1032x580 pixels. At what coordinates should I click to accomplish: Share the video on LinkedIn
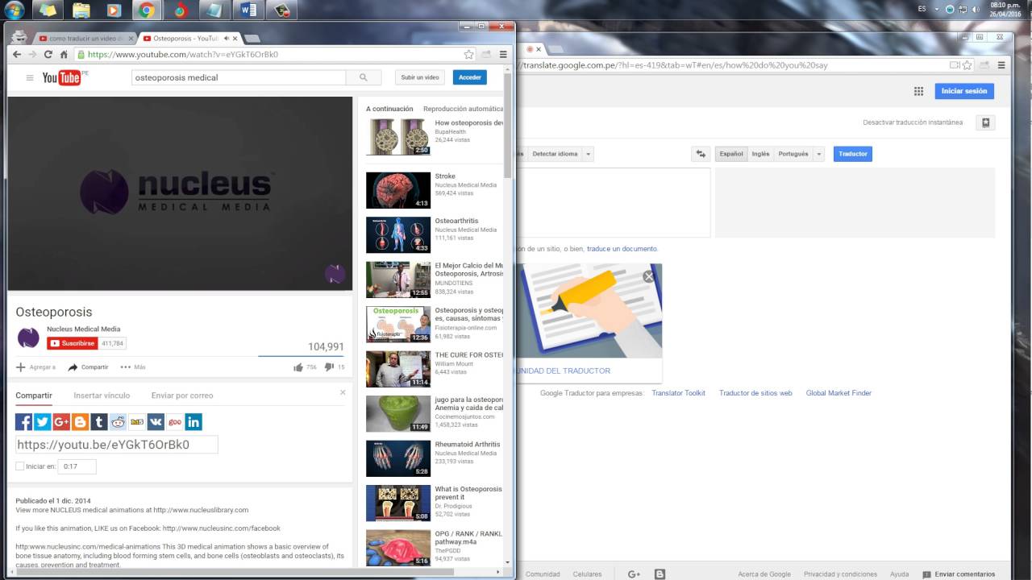point(193,421)
